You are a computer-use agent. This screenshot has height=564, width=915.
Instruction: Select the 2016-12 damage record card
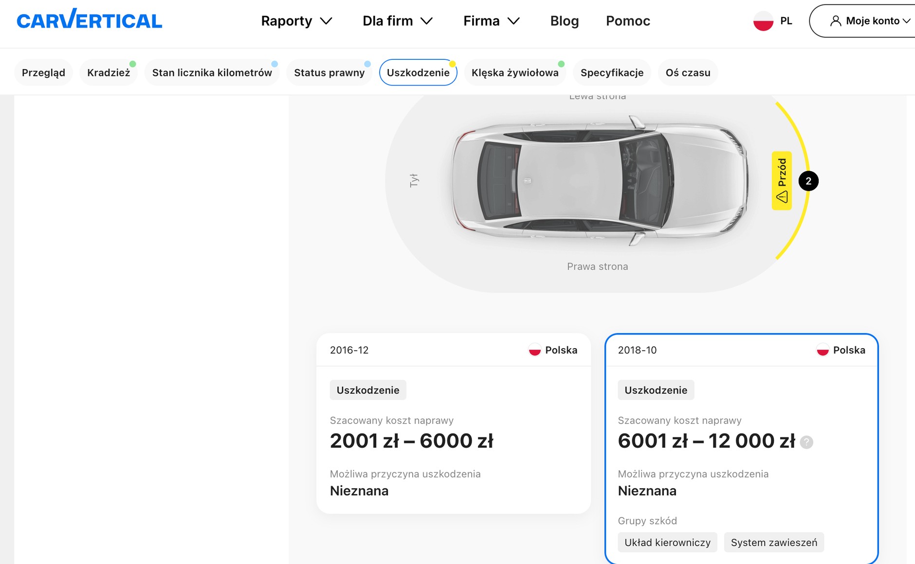pos(453,423)
